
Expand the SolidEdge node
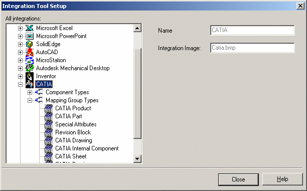click(x=20, y=45)
